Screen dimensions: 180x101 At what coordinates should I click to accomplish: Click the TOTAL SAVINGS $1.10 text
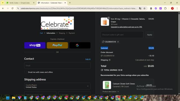pos(113,70)
